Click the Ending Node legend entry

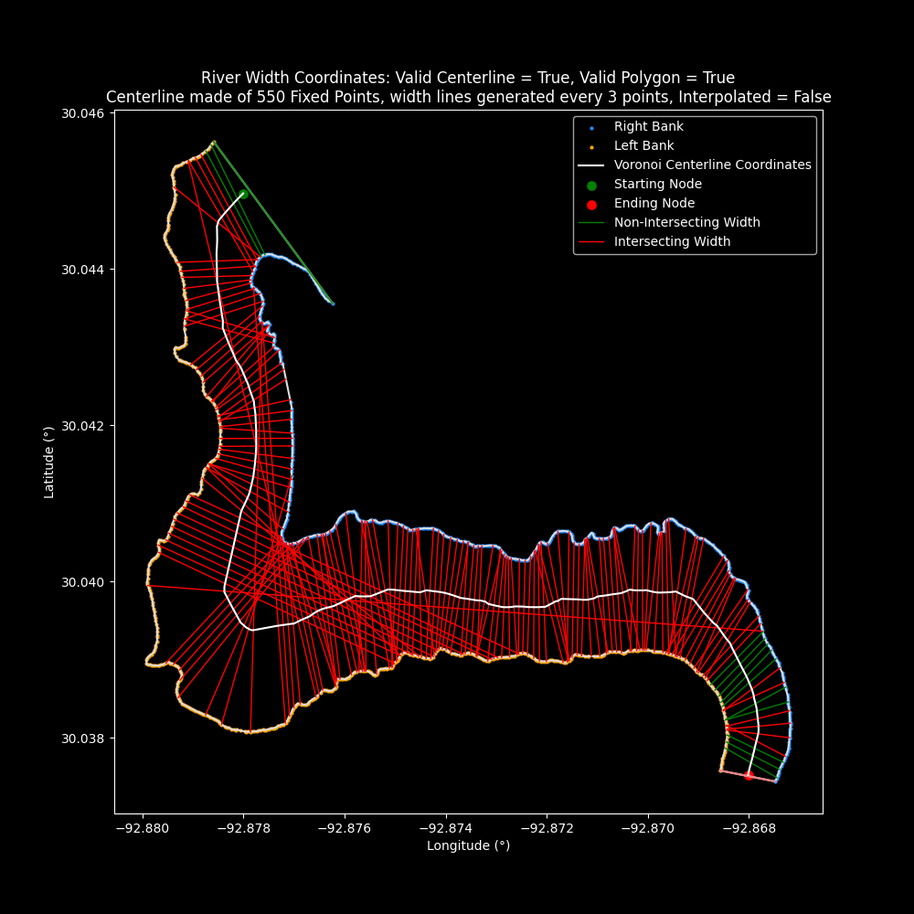pos(654,204)
